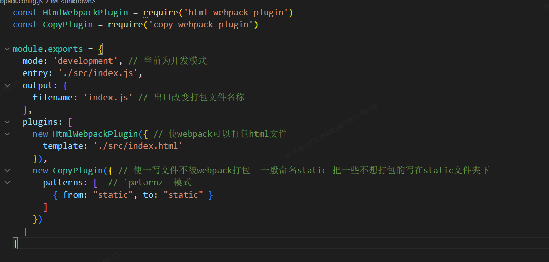This screenshot has width=549, height=262.
Task: Click the highlighted closing brace of module.exports
Action: (x=15, y=244)
